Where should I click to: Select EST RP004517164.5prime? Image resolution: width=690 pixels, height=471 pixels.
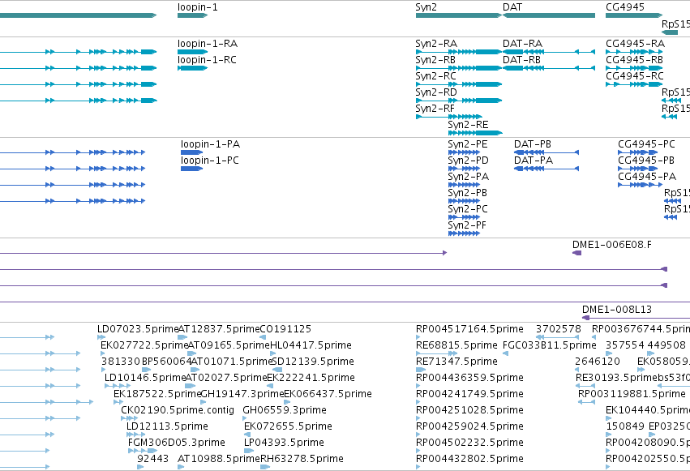(418, 337)
